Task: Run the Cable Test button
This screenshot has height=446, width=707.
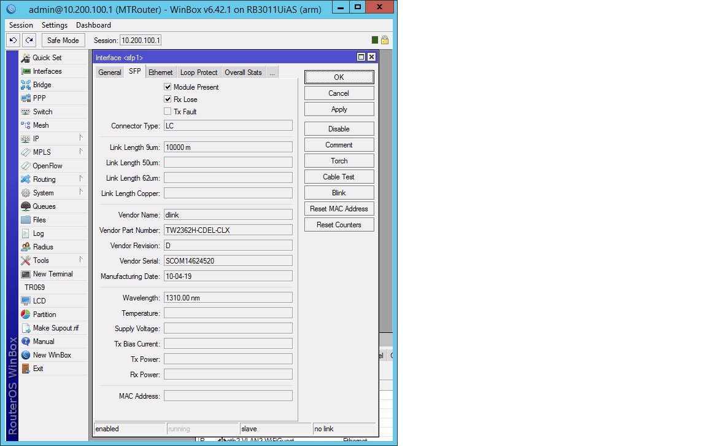Action: 339,177
